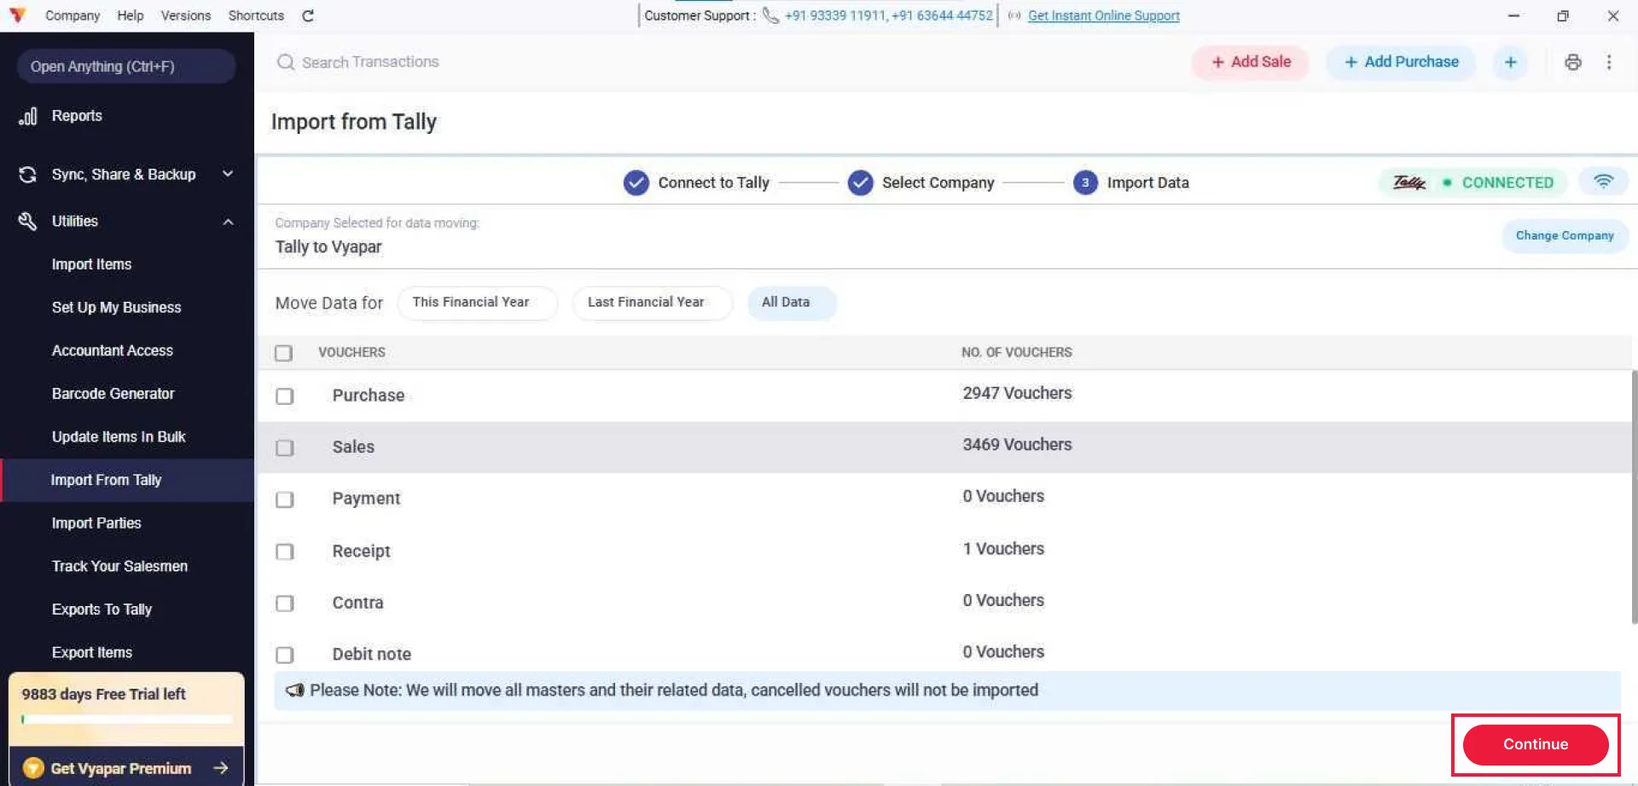
Task: Click the wifi connection status icon
Action: point(1603,182)
